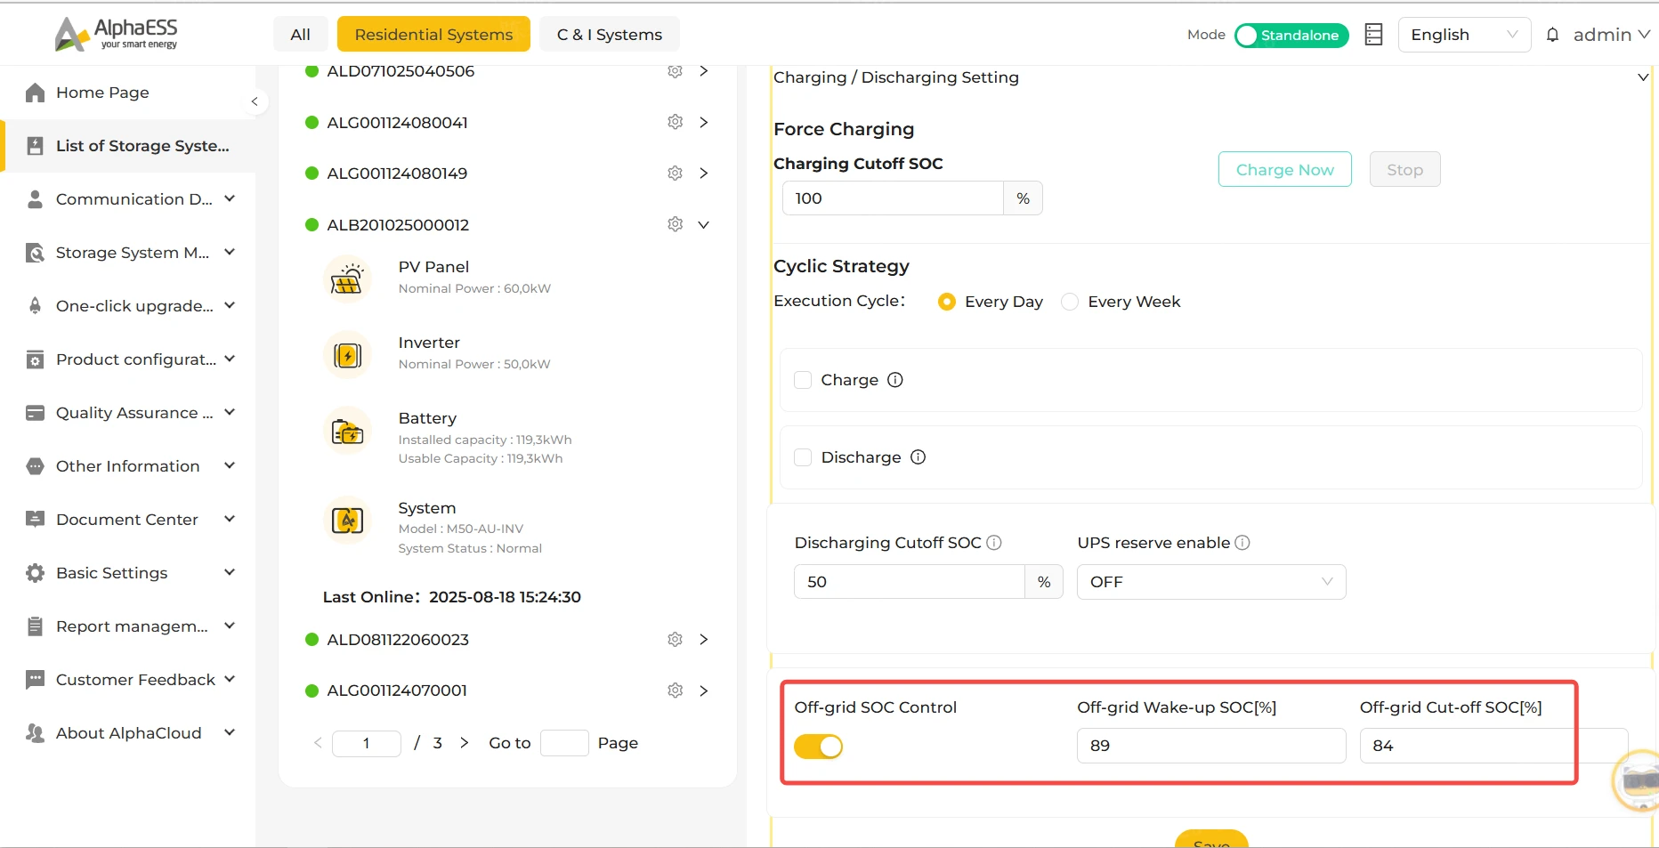Click the Battery icon
Viewport: 1659px width, 848px height.
tap(347, 432)
